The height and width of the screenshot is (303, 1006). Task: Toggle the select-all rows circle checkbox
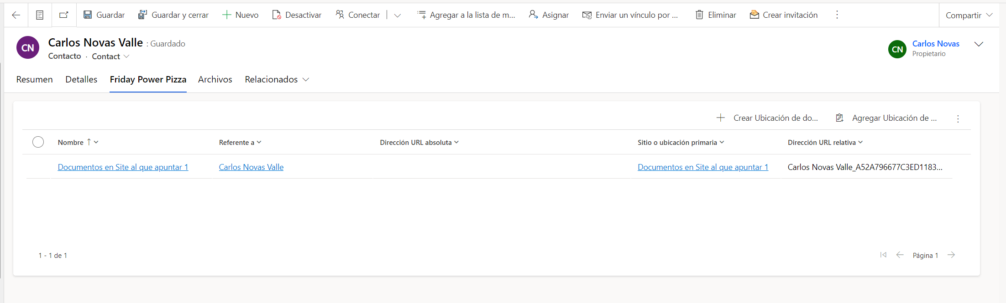coord(38,142)
